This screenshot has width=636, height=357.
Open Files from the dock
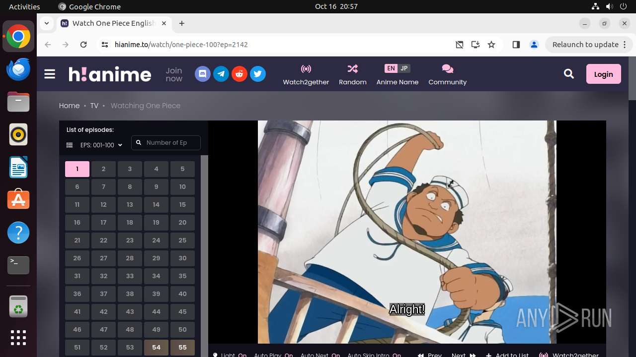coord(18,102)
